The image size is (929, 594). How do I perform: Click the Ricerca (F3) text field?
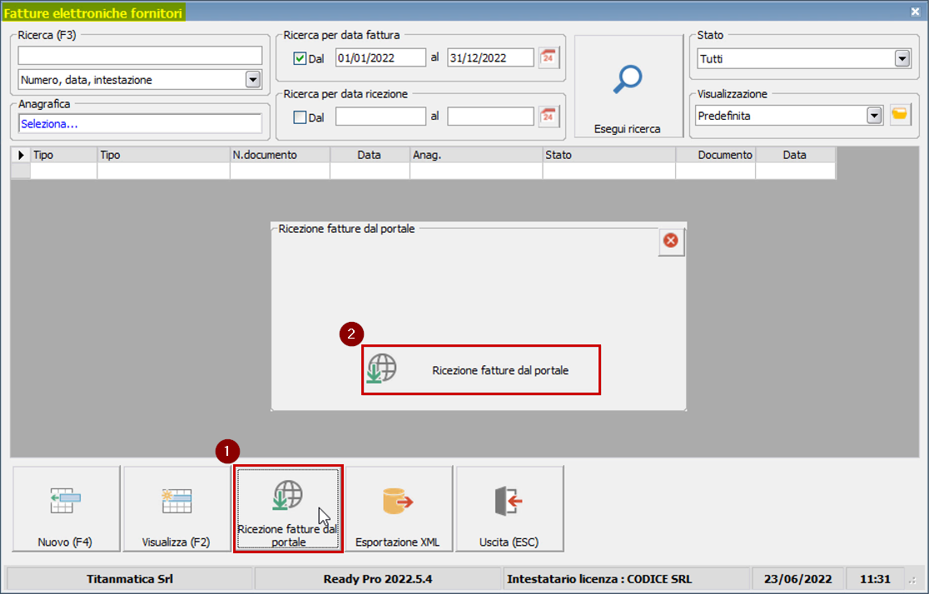(140, 55)
